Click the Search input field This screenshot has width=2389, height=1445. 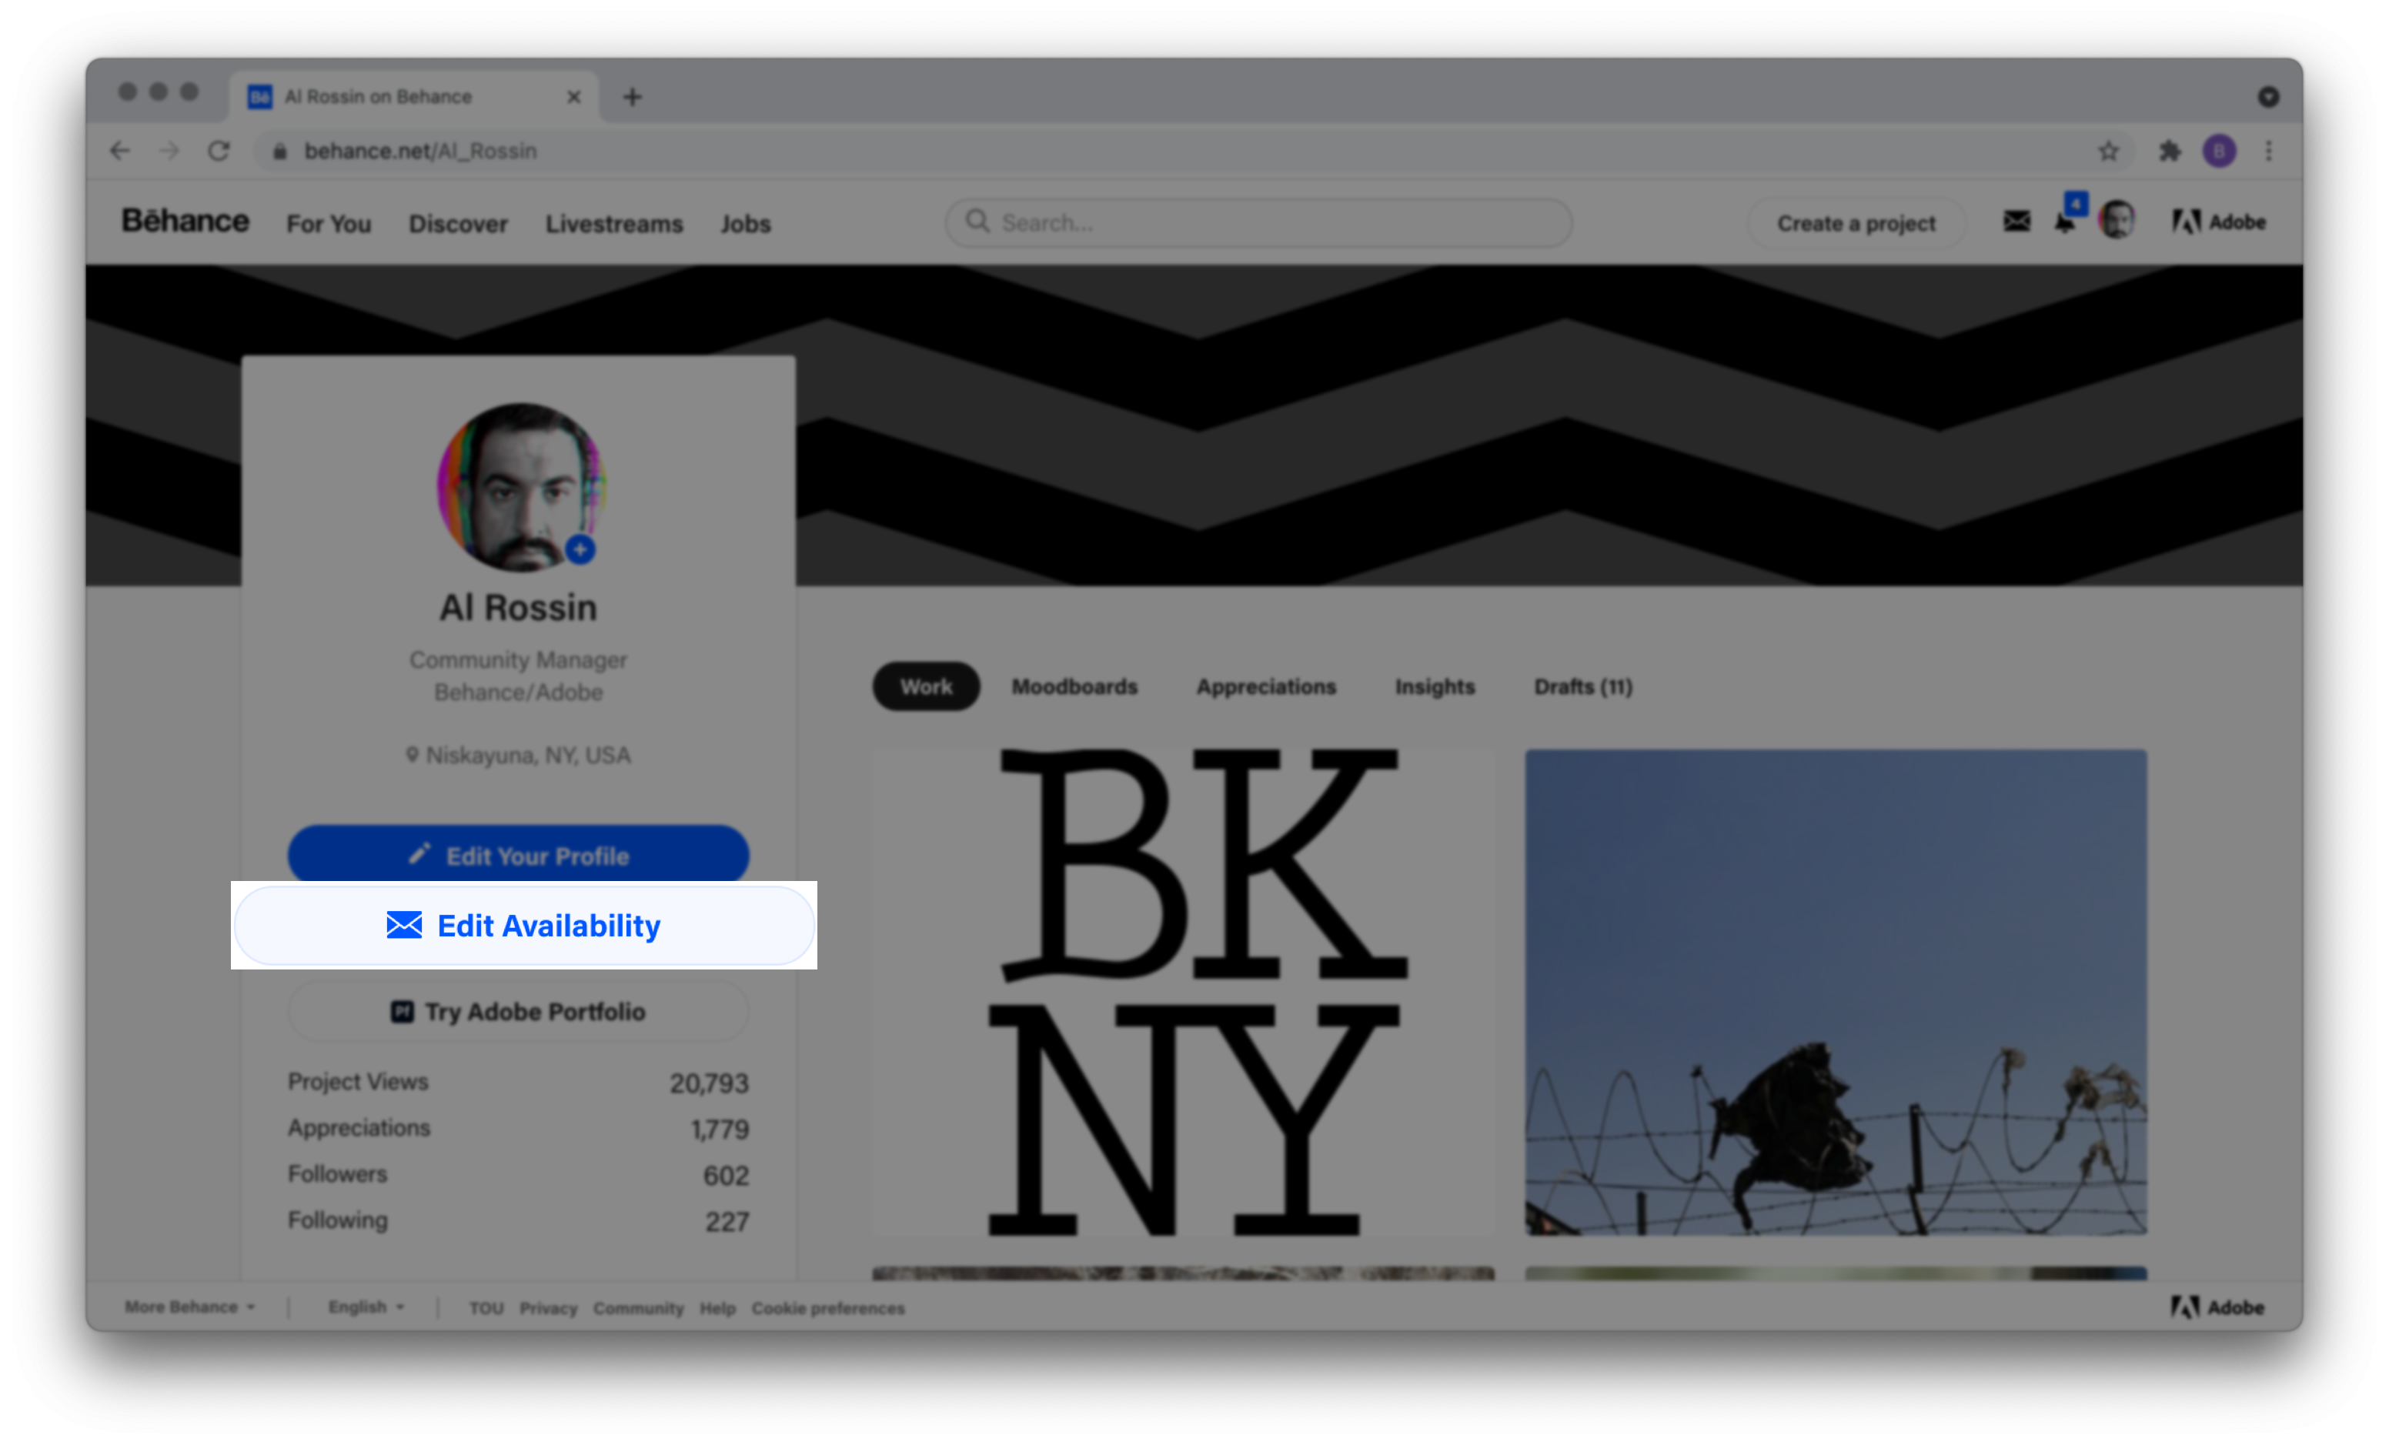[1258, 222]
